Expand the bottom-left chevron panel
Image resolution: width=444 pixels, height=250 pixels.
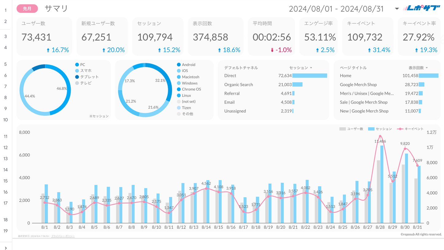[x=6, y=248]
